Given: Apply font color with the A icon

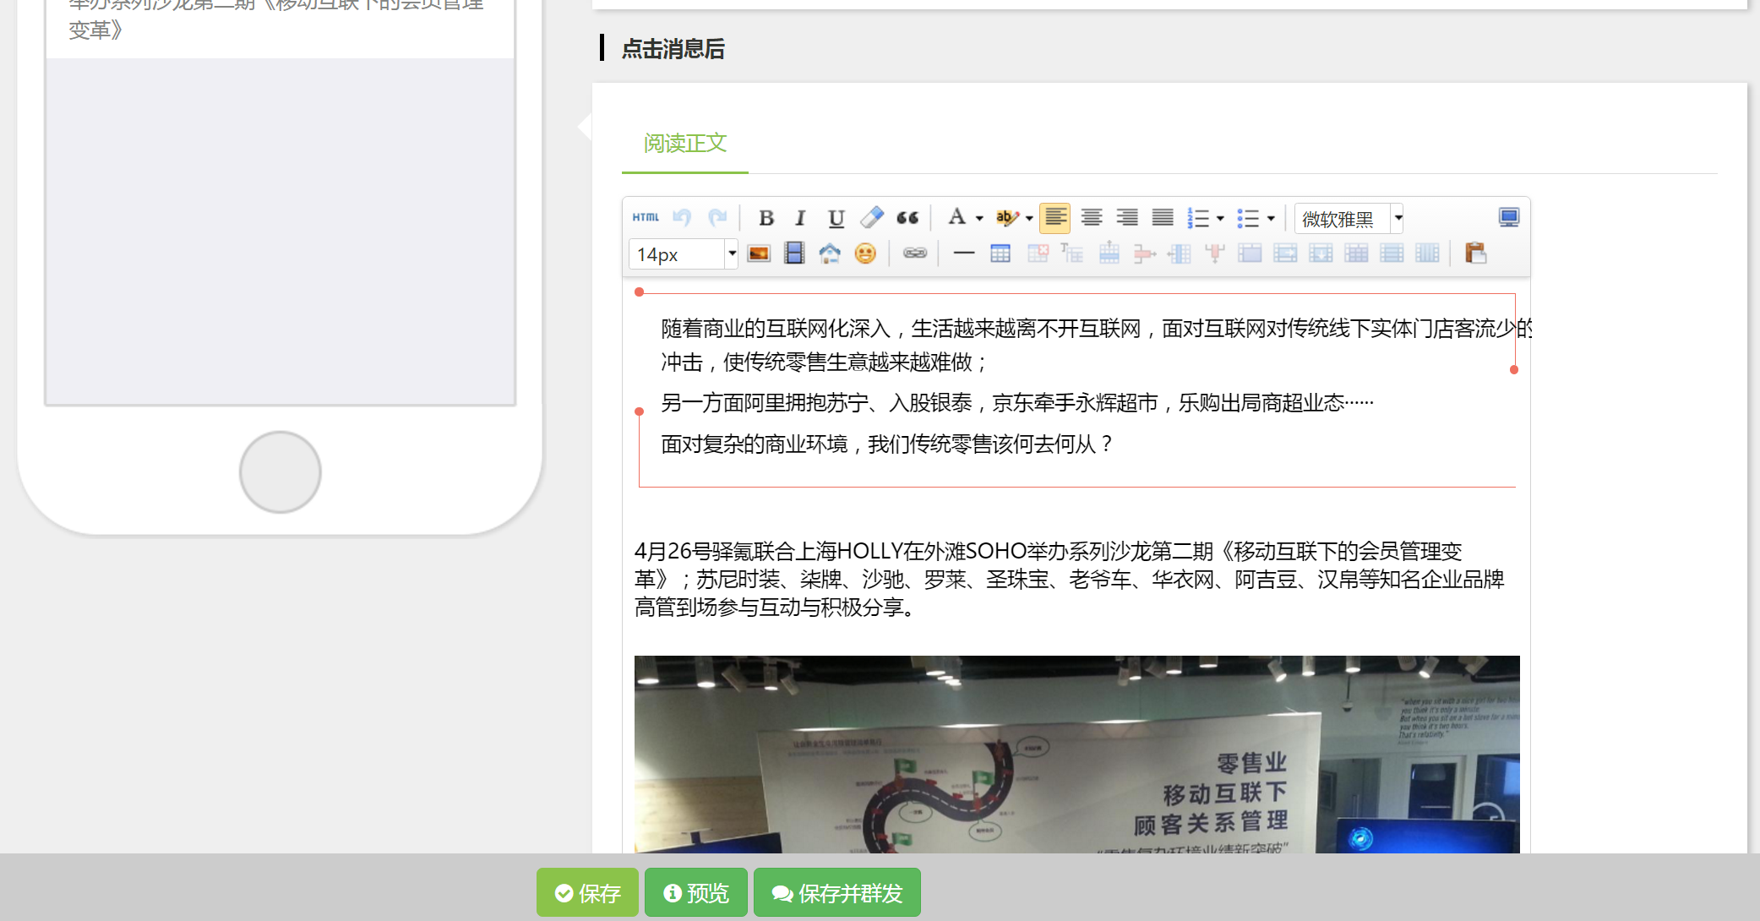Looking at the screenshot, I should coord(956,218).
